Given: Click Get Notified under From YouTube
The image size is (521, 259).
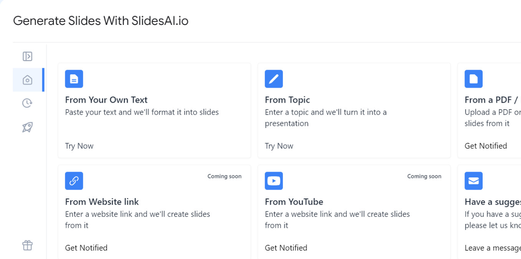Looking at the screenshot, I should pyautogui.click(x=286, y=248).
